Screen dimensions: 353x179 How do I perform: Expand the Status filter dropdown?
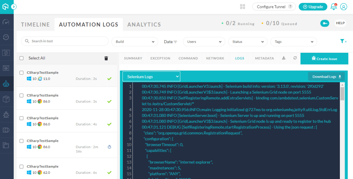pyautogui.click(x=245, y=42)
